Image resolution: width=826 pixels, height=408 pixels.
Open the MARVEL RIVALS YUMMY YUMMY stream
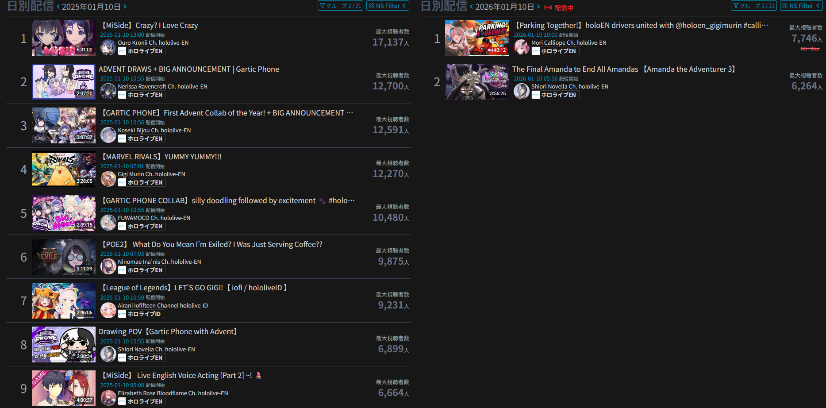click(161, 157)
